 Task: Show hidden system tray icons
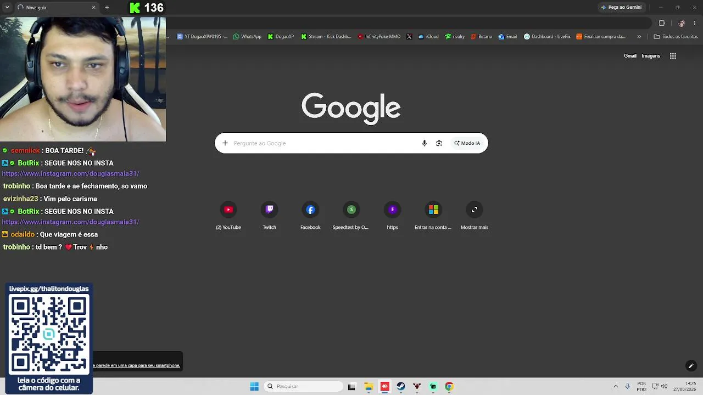click(616, 386)
